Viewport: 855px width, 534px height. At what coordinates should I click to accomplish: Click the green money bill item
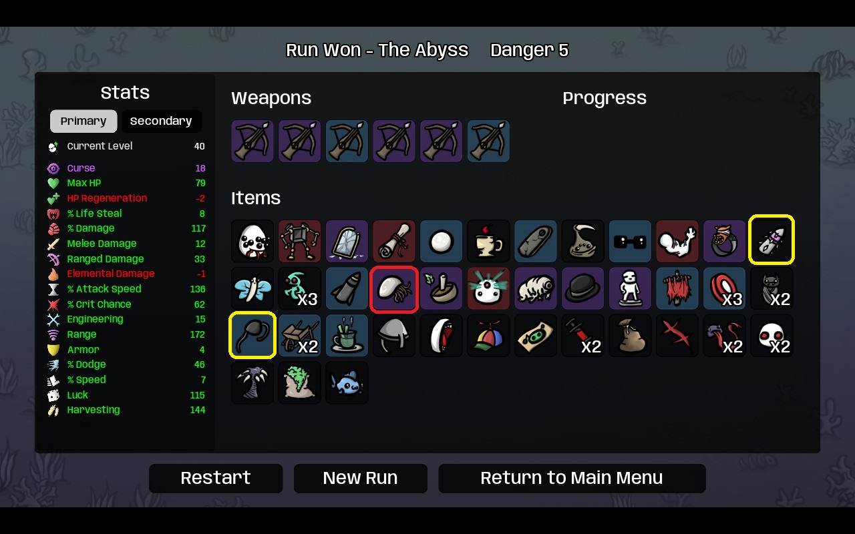[536, 336]
